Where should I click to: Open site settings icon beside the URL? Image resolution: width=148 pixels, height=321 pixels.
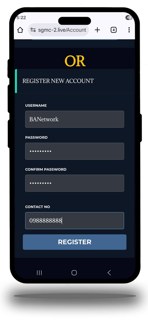tap(33, 30)
